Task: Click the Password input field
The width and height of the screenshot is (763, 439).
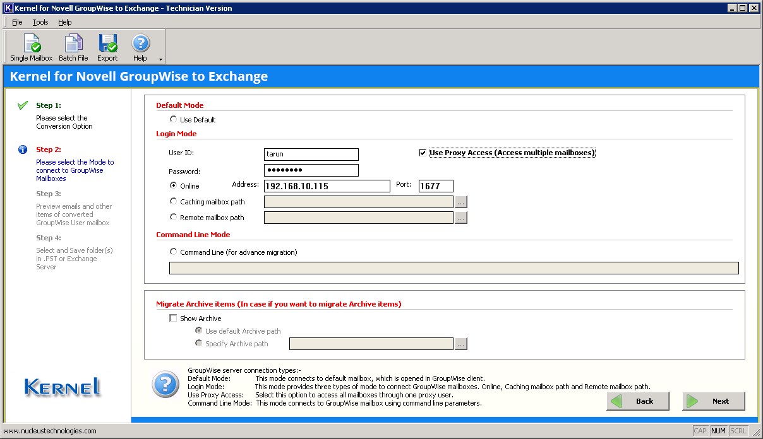Action: pos(311,170)
